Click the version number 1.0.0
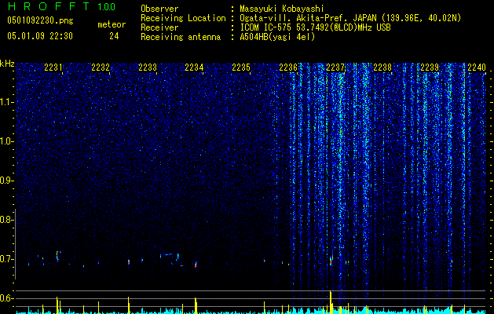Viewport: 494px width, 314px height. [x=107, y=6]
